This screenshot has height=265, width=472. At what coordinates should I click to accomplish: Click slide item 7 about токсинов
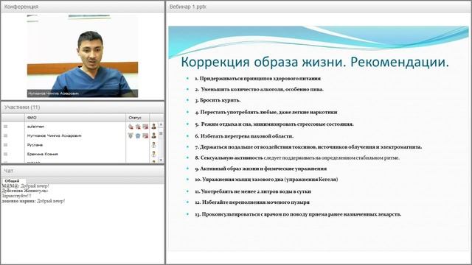tap(308, 147)
